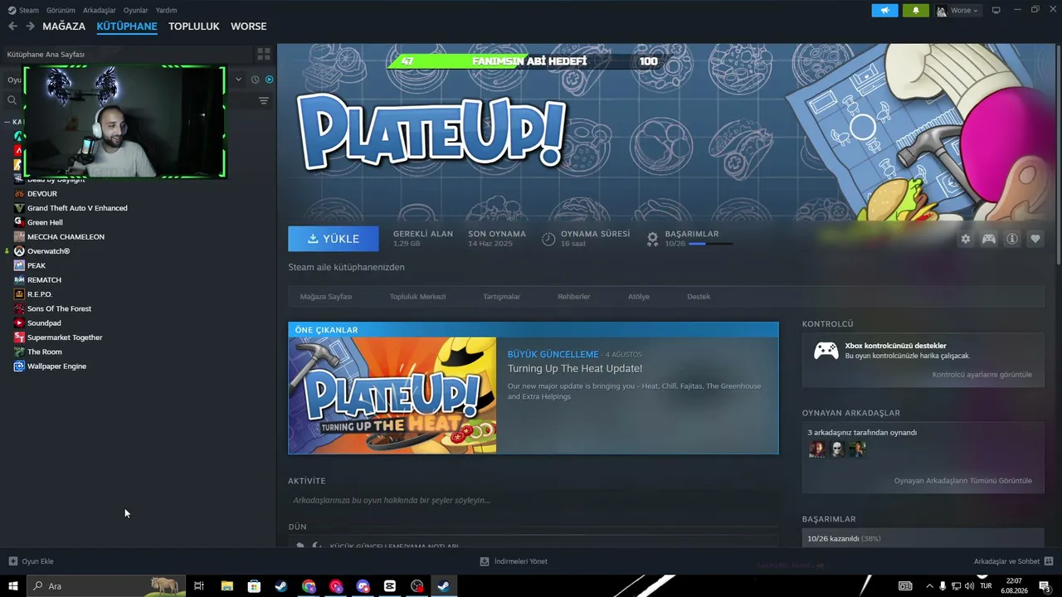This screenshot has width=1062, height=597.
Task: Open the volume control in the tray
Action: tap(970, 586)
